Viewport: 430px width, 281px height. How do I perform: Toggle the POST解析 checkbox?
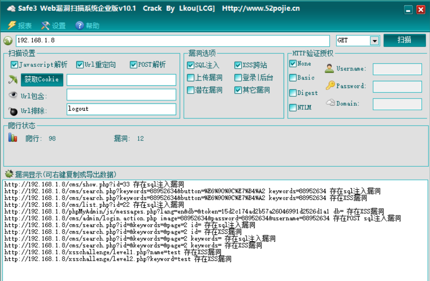click(134, 65)
